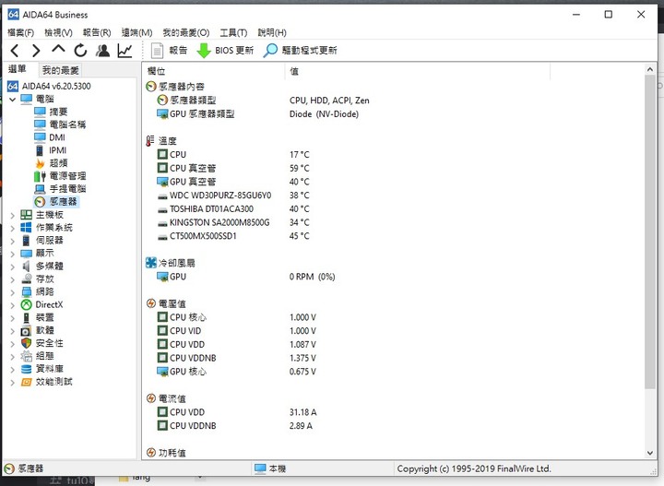Expand the 顯示 display node
Viewport: 664px width, 486px height.
(x=12, y=254)
